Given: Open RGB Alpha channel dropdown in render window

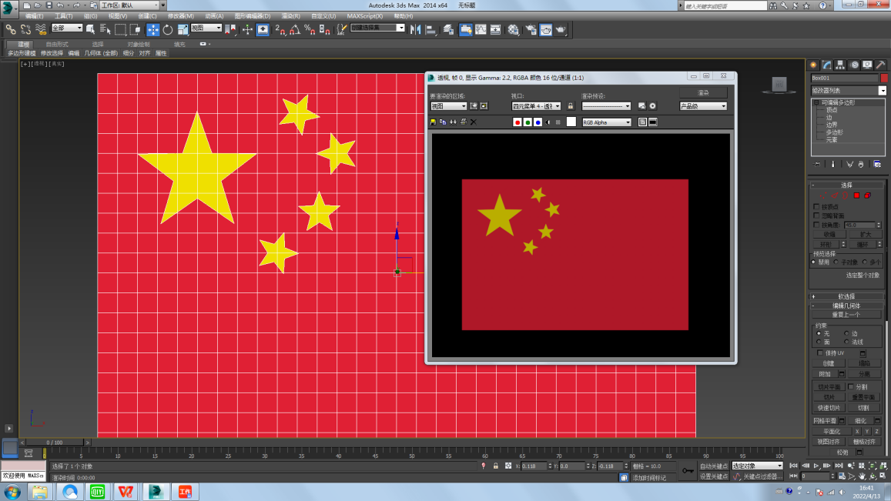Looking at the screenshot, I should [x=606, y=122].
